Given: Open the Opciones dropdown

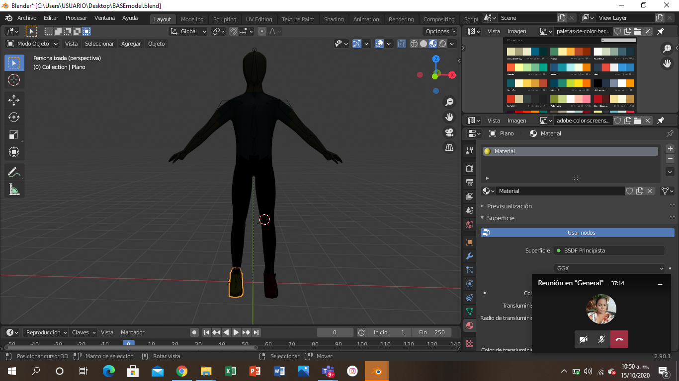Looking at the screenshot, I should coord(440,31).
